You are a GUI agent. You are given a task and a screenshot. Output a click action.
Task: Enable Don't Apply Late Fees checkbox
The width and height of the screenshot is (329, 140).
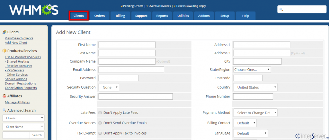[x=100, y=113]
